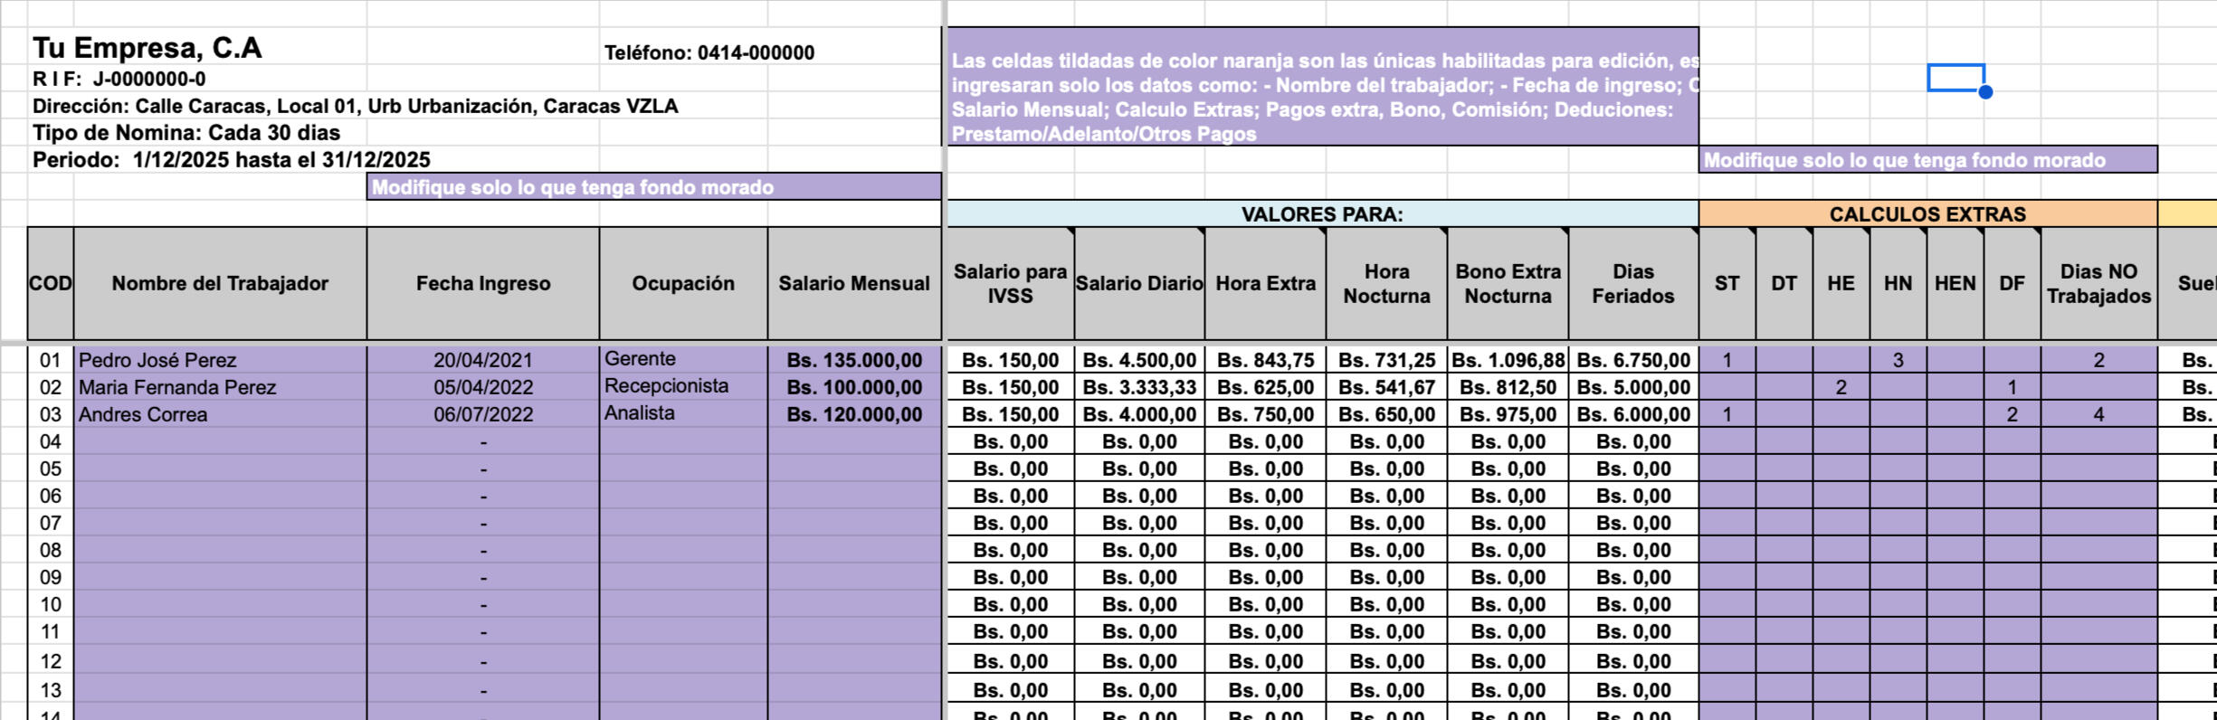Select the empty name cell in row 04
Viewport: 2217px width, 720px height.
click(220, 441)
